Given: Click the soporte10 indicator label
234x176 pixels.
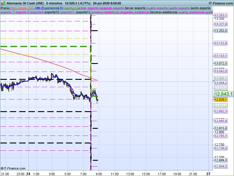Looking at the screenshot, I should coord(52,12).
